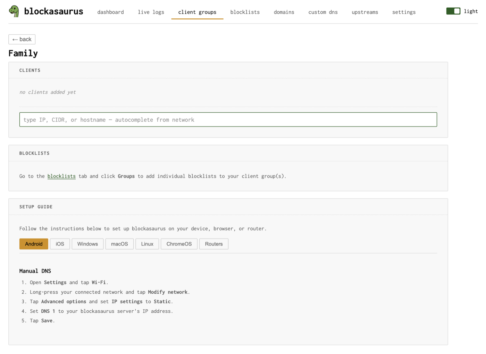Image resolution: width=486 pixels, height=354 pixels.
Task: Navigate to the domains tab
Action: click(284, 12)
